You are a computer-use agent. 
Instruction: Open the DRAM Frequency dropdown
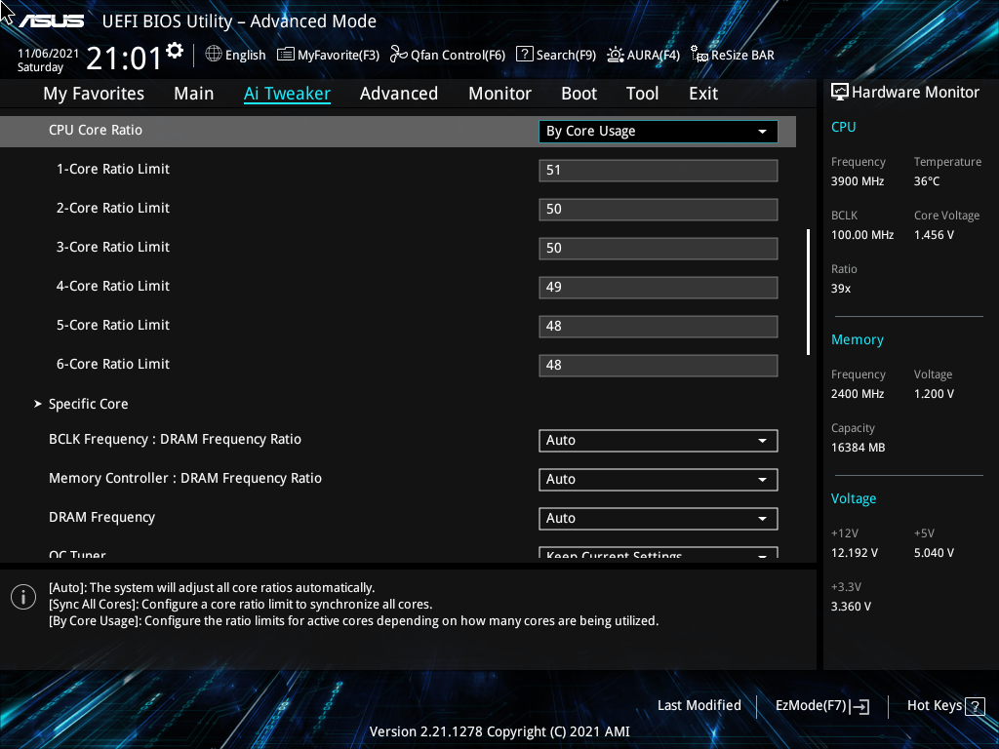pos(659,519)
